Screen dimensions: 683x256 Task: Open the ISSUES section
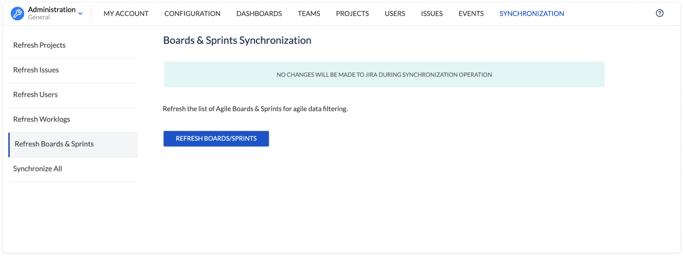pos(432,14)
